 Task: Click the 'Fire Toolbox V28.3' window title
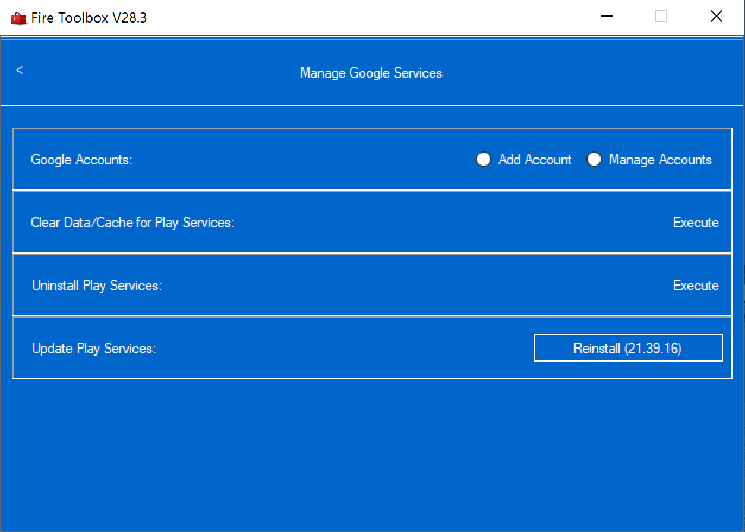pos(89,18)
